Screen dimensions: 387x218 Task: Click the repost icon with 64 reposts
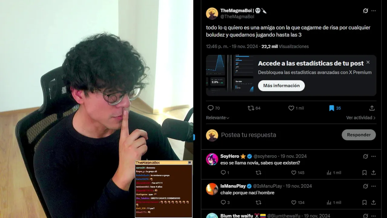tap(251, 108)
